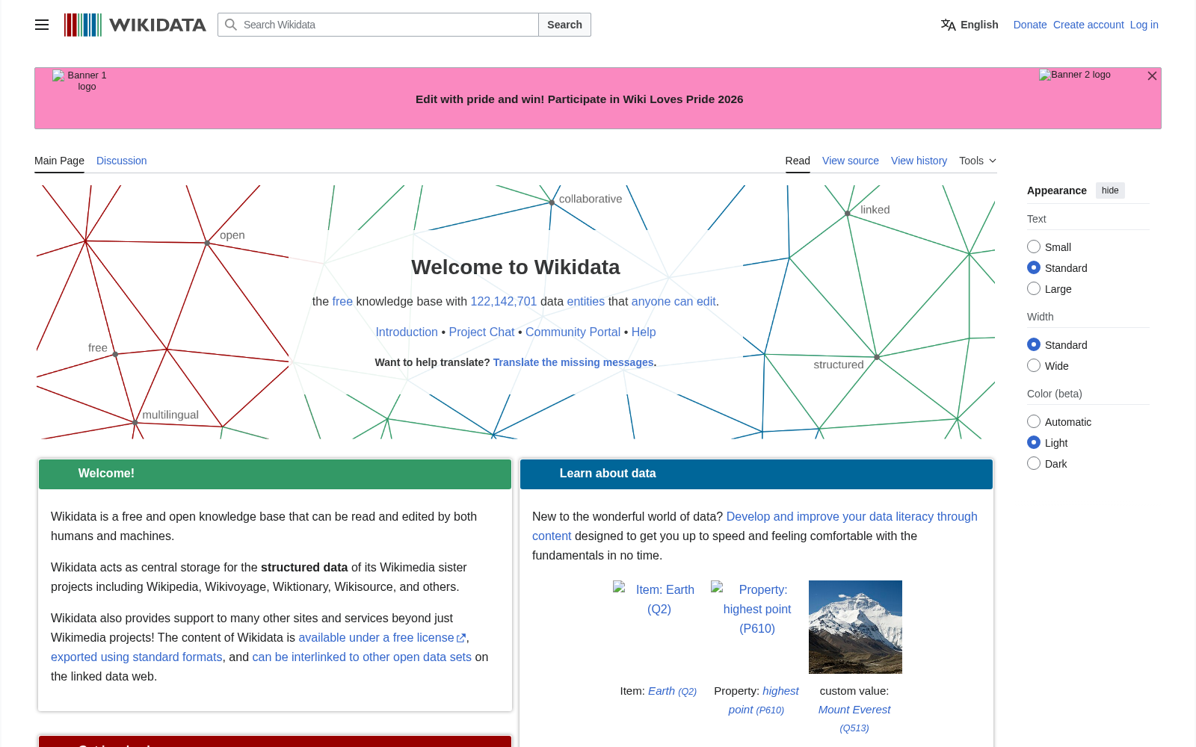Click the Learn about data header
Screen dimensions: 1196x747
pyautogui.click(x=756, y=474)
